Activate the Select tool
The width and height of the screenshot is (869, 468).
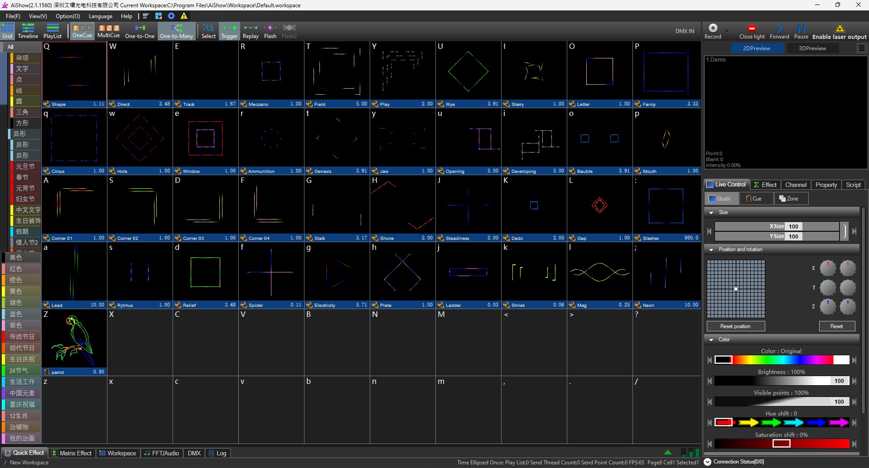click(208, 31)
